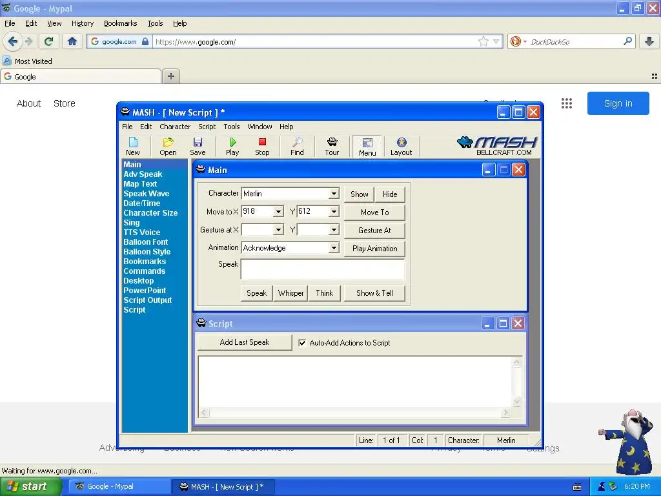Open the MASH Script menu
661x496 pixels.
point(207,127)
